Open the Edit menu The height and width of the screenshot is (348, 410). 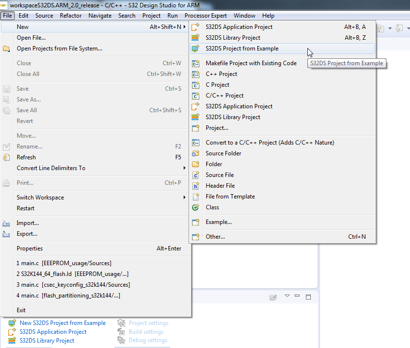pos(24,16)
